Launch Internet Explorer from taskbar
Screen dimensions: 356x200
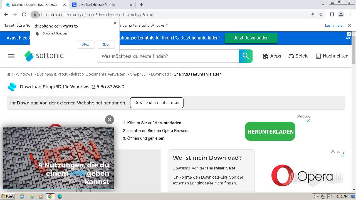pos(22,196)
